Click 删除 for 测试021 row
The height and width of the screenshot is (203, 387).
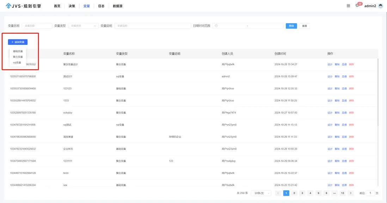click(351, 77)
